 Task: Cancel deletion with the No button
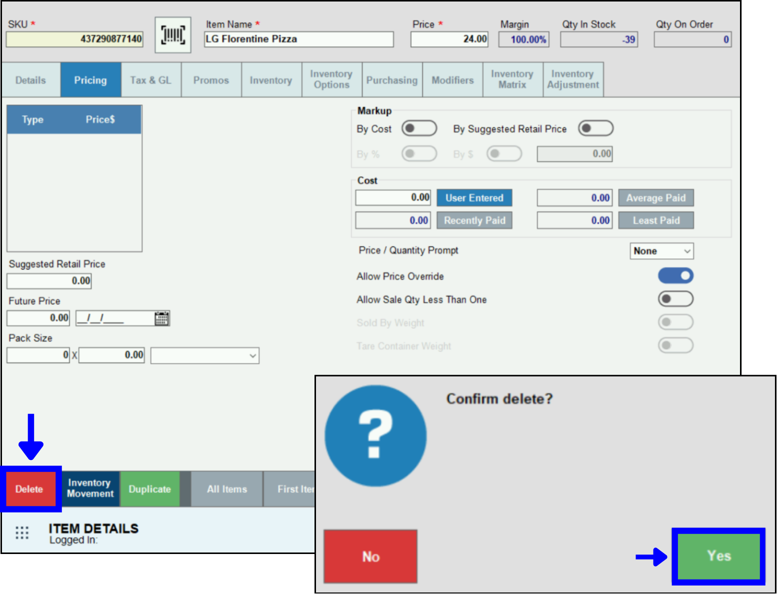(370, 556)
